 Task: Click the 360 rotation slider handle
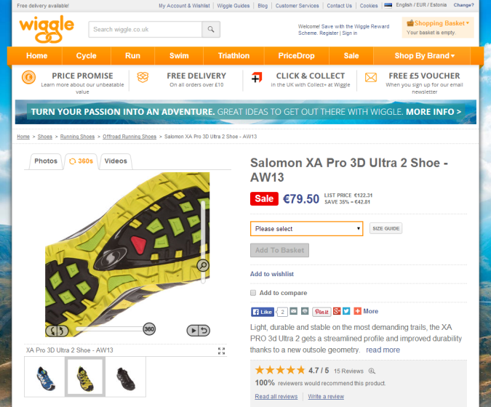149,329
